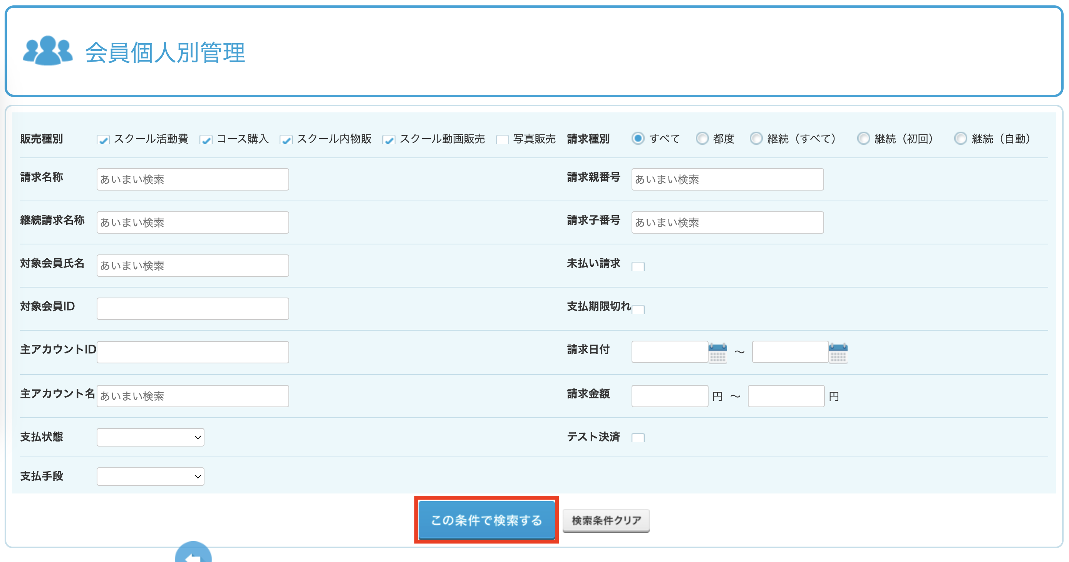The image size is (1069, 562).
Task: Focus the 請求名称 search field
Action: click(x=193, y=179)
